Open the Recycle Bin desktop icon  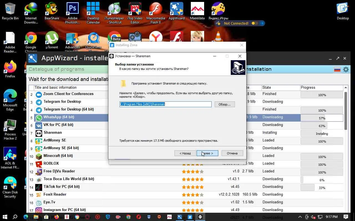coord(10,11)
